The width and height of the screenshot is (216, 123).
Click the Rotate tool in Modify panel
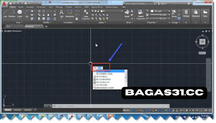click(x=44, y=11)
